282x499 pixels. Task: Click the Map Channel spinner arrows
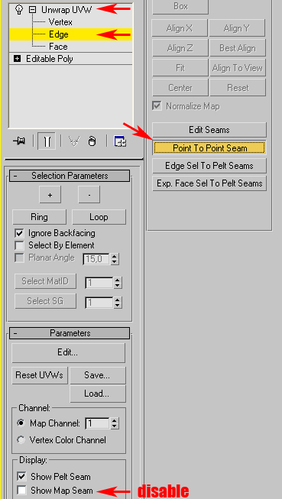pos(115,423)
